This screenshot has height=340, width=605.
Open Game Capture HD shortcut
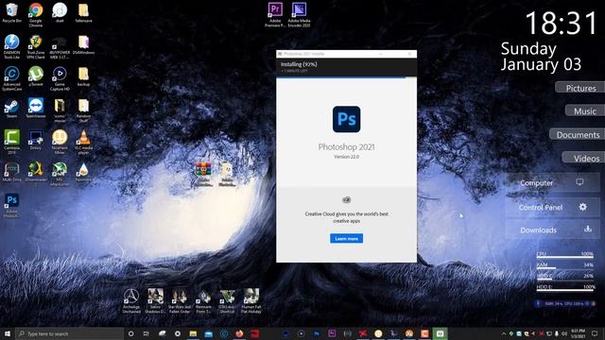(x=60, y=78)
